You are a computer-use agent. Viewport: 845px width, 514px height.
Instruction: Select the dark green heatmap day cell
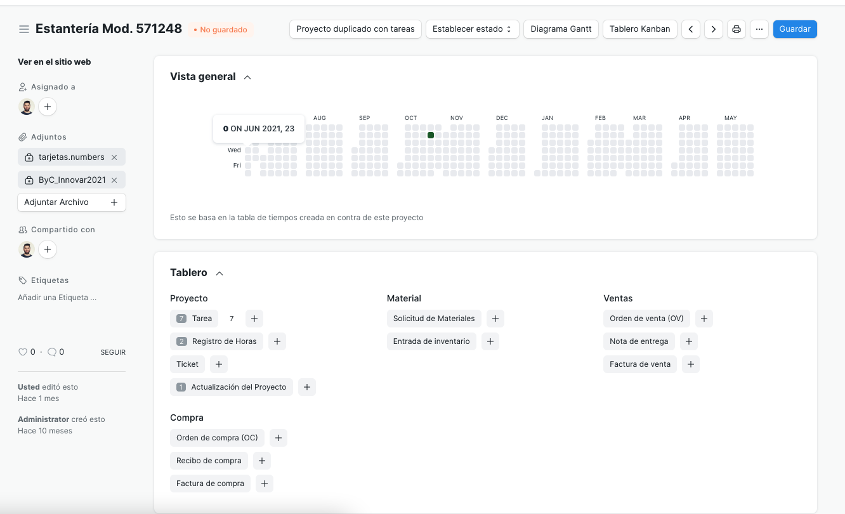tap(431, 135)
